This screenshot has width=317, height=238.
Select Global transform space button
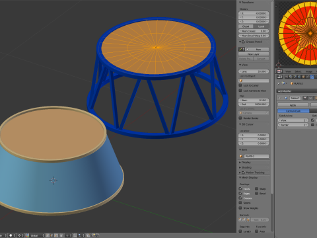[246, 26]
